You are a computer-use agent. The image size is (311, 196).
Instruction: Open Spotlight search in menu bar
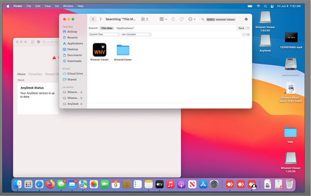click(x=265, y=6)
